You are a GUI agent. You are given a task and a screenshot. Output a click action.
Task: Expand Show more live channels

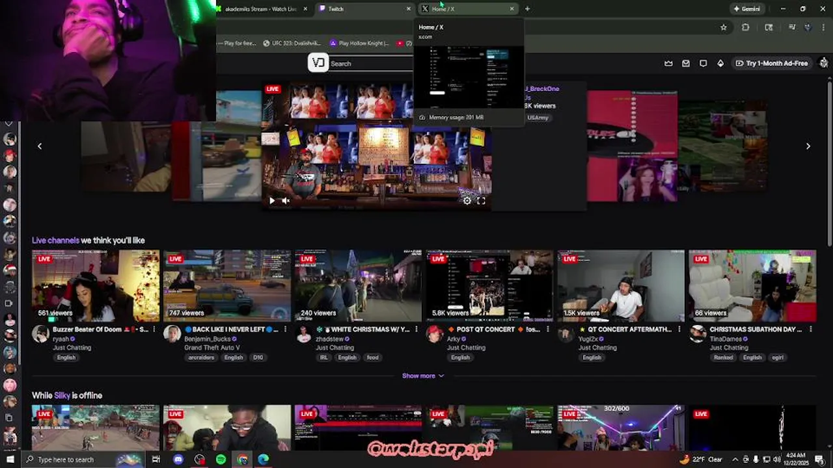coord(423,376)
